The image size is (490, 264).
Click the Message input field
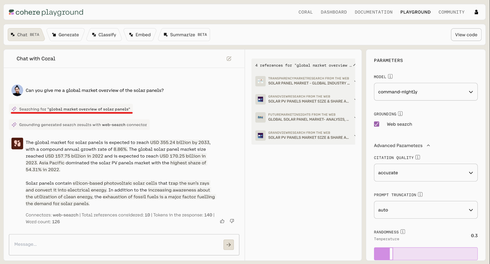(116, 245)
